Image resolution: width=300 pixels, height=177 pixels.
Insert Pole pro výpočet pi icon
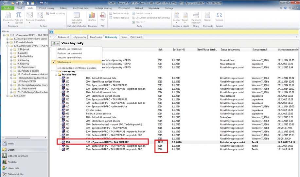click(x=19, y=17)
